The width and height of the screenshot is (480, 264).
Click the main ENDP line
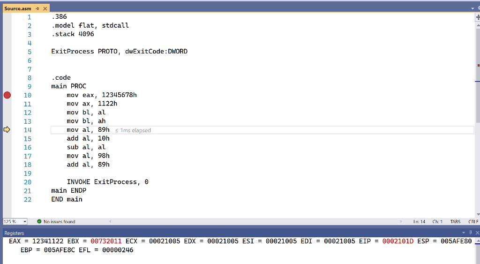pyautogui.click(x=68, y=190)
